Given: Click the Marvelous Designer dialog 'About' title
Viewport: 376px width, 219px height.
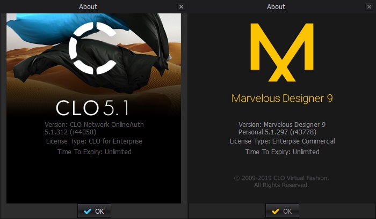Looking at the screenshot, I should pos(276,7).
